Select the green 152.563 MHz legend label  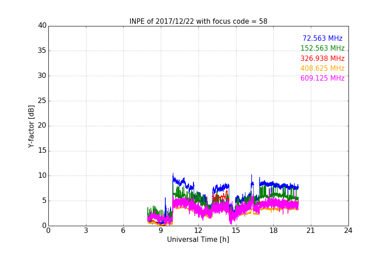pyautogui.click(x=322, y=48)
